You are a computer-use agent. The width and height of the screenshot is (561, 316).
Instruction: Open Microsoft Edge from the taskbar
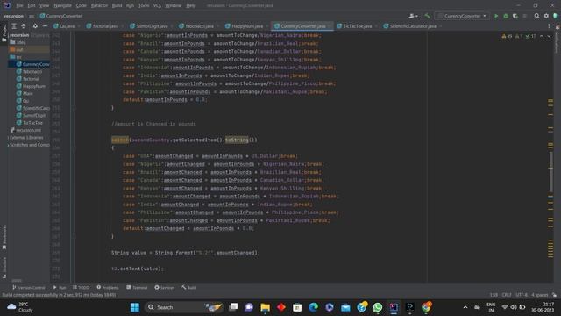314,307
